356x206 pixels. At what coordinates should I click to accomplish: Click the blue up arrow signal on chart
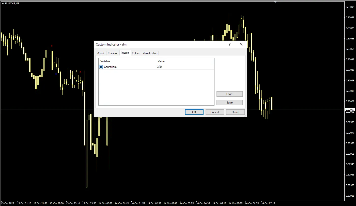click(x=56, y=74)
